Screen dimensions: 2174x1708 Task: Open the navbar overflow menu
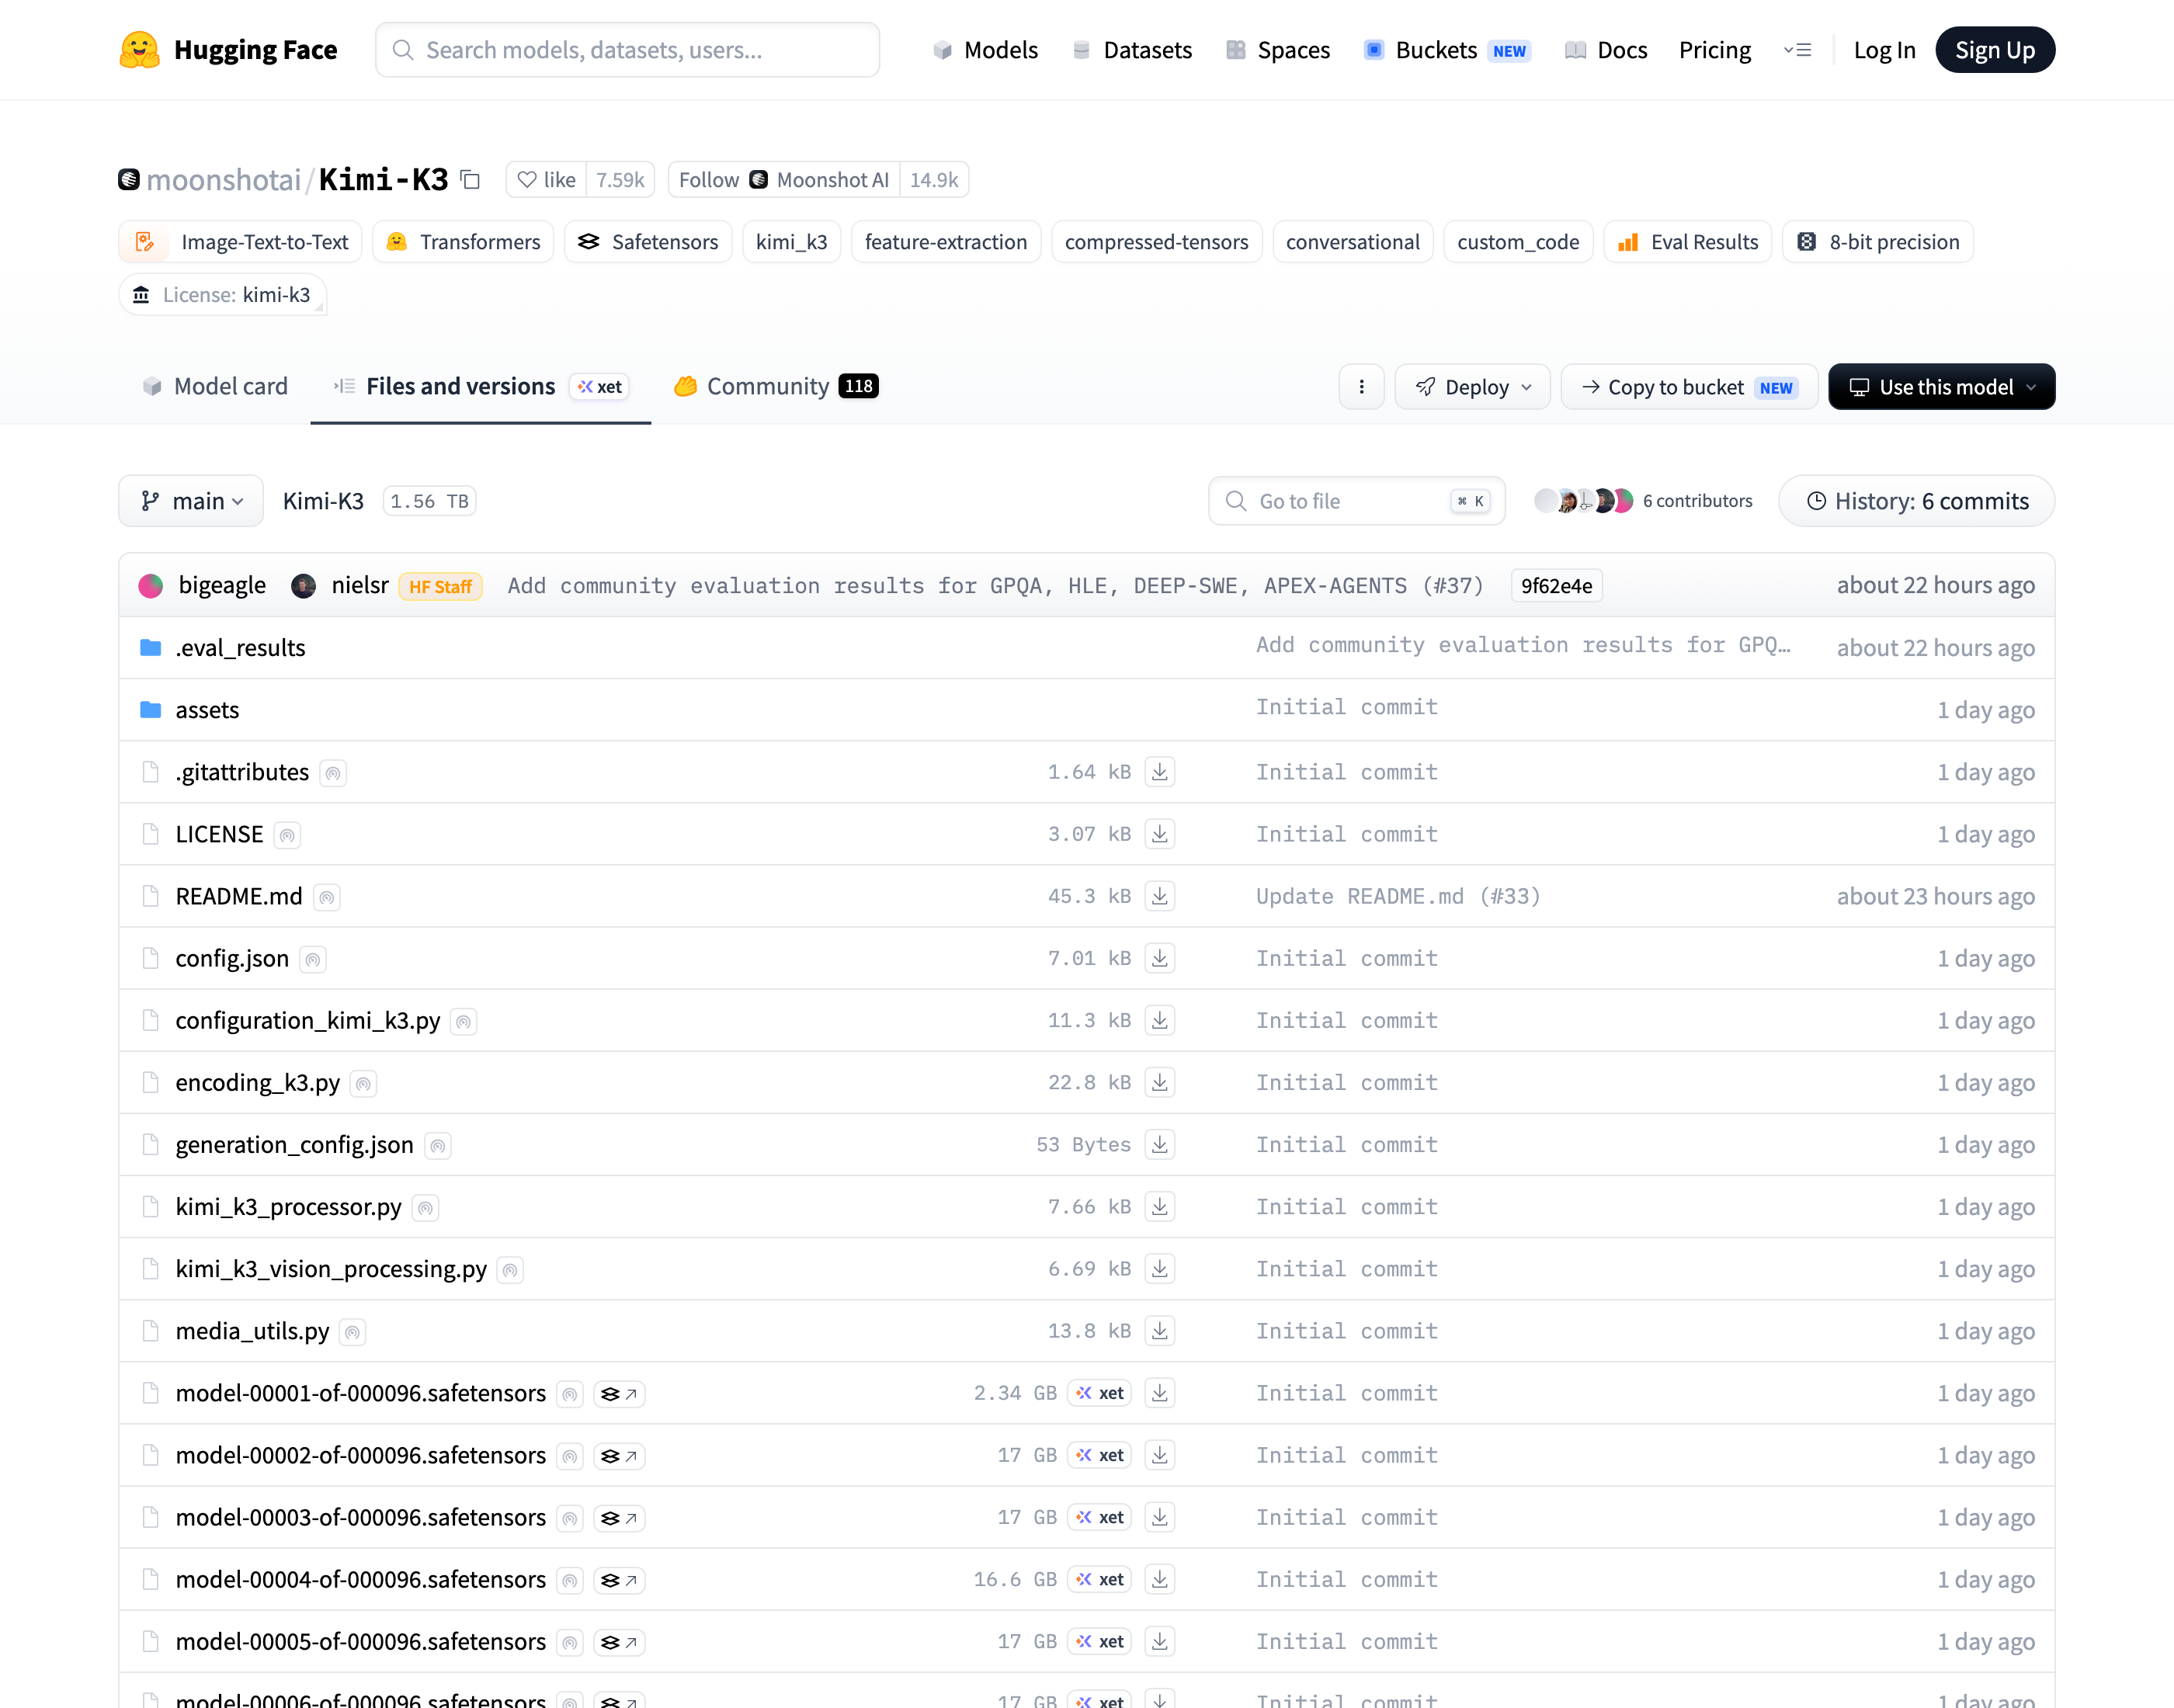[x=1797, y=50]
